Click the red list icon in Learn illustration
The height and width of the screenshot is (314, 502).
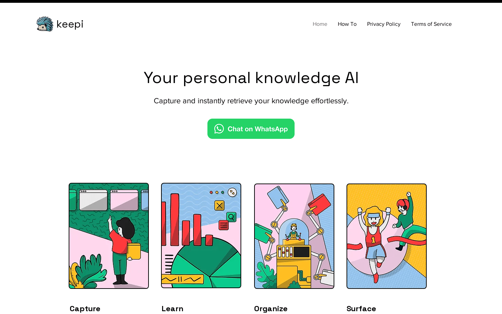pyautogui.click(x=223, y=225)
